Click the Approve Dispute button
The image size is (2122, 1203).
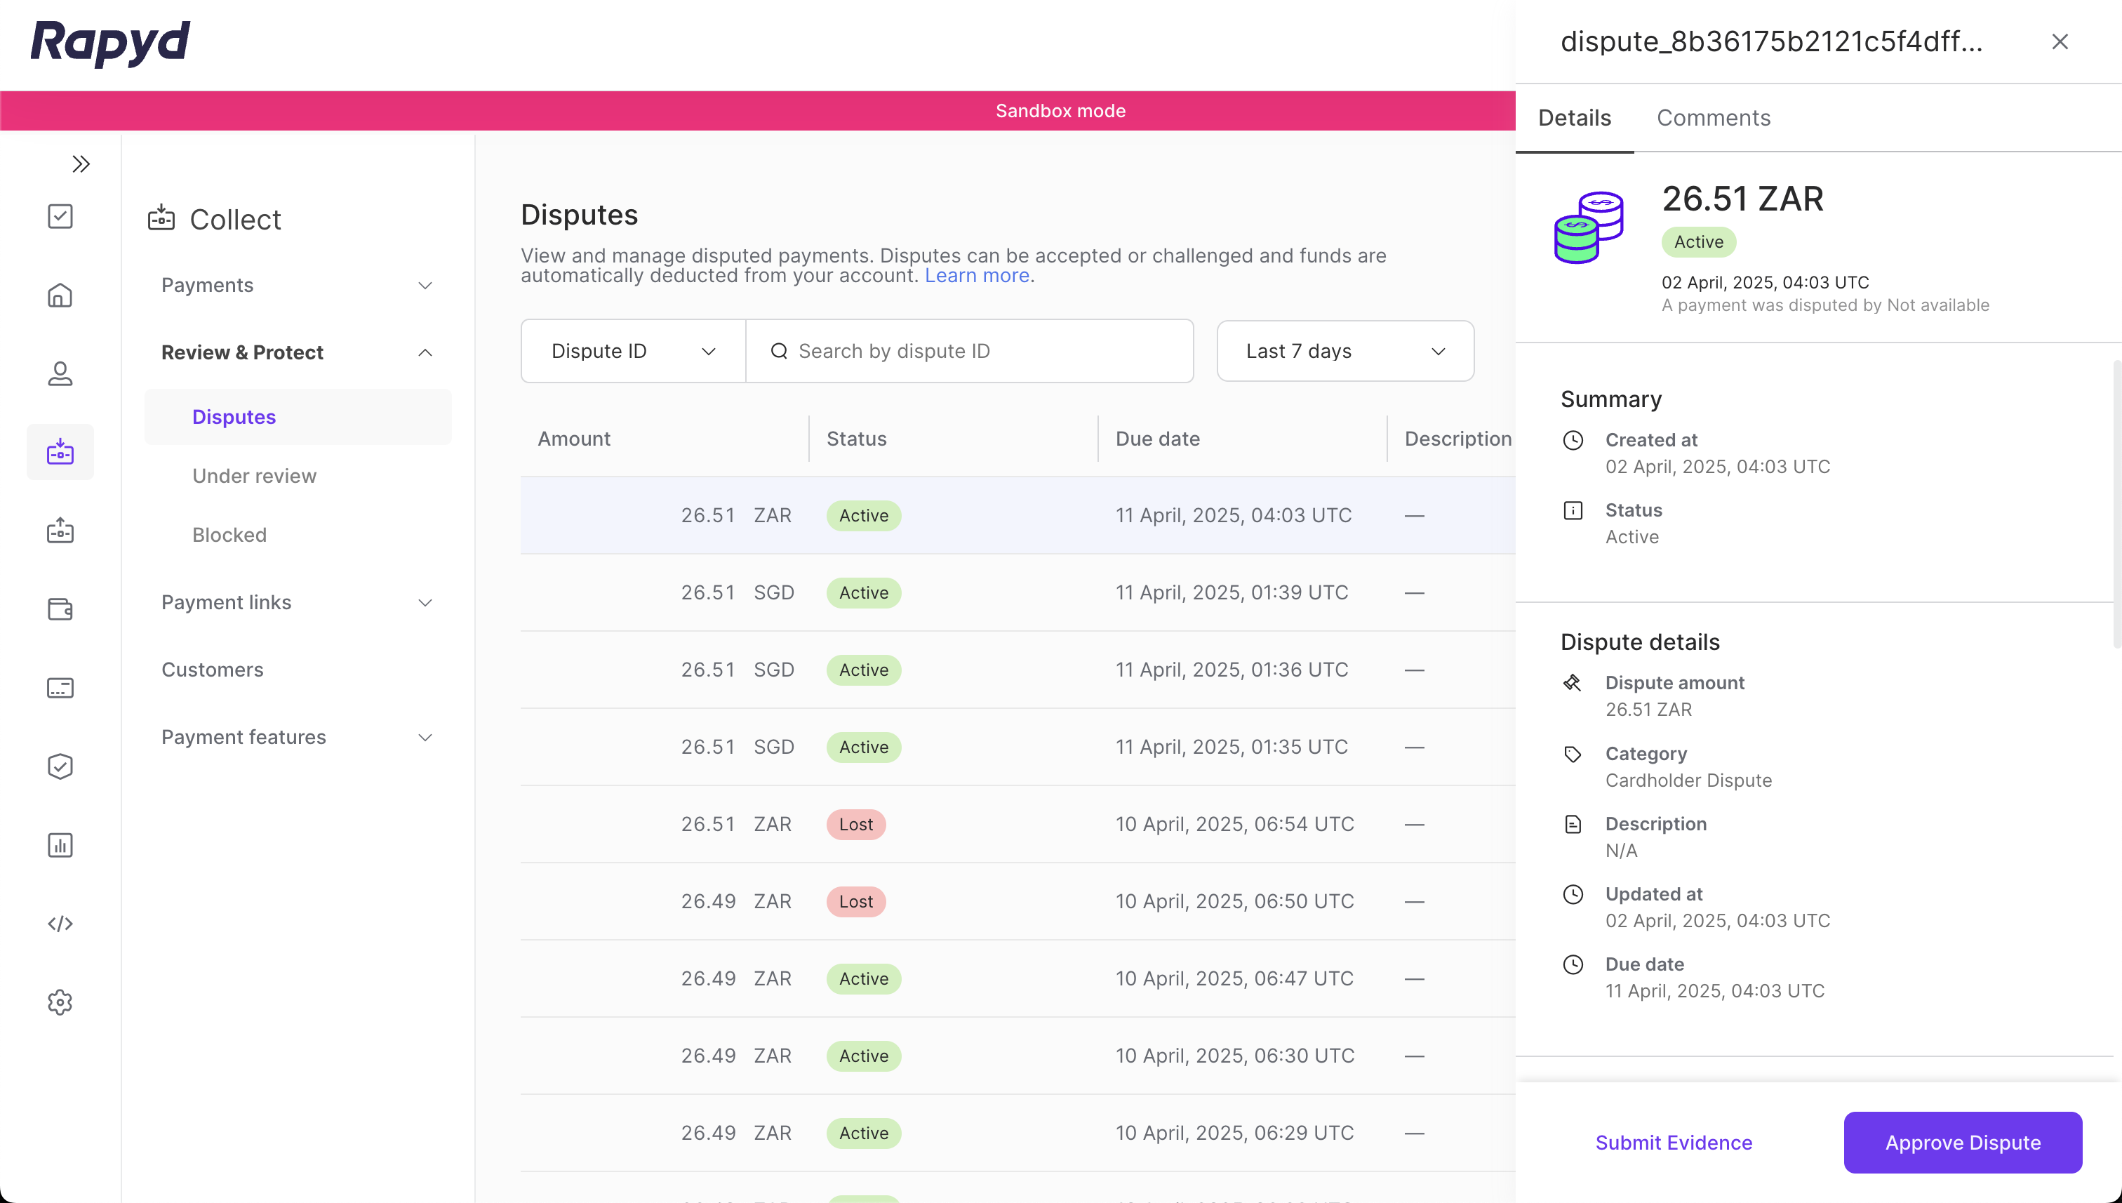pos(1962,1143)
